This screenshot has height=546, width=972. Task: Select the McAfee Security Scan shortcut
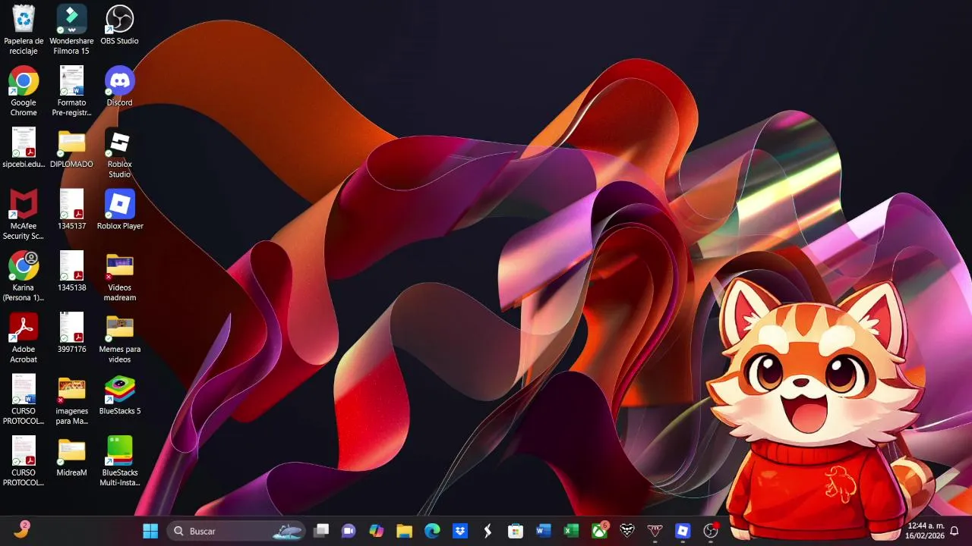coord(24,215)
